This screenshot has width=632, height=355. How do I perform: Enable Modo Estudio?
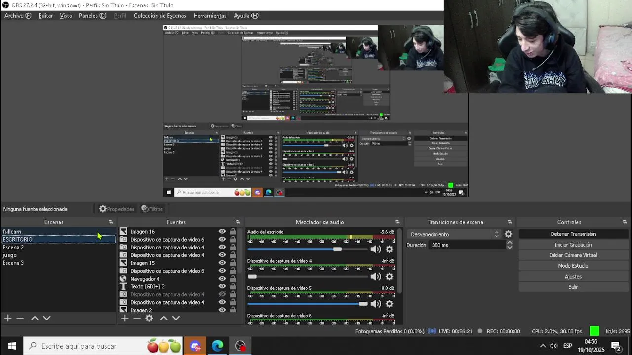click(x=573, y=266)
